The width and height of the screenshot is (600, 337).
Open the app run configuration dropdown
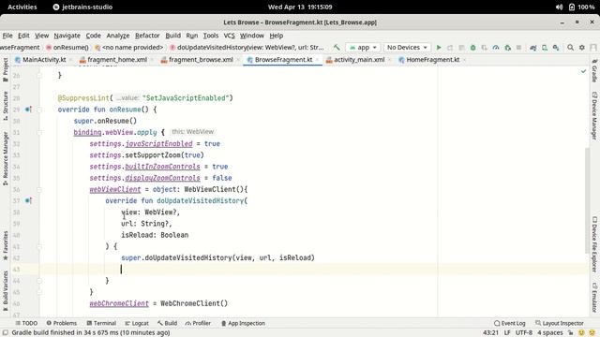click(363, 48)
